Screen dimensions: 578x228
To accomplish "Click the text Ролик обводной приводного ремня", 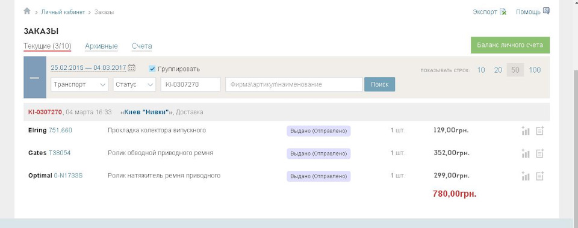I will coord(160,153).
